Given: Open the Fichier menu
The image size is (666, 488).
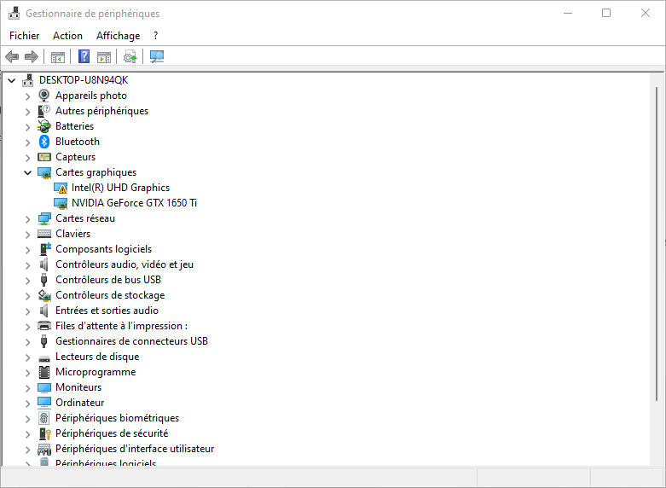Looking at the screenshot, I should tap(24, 36).
